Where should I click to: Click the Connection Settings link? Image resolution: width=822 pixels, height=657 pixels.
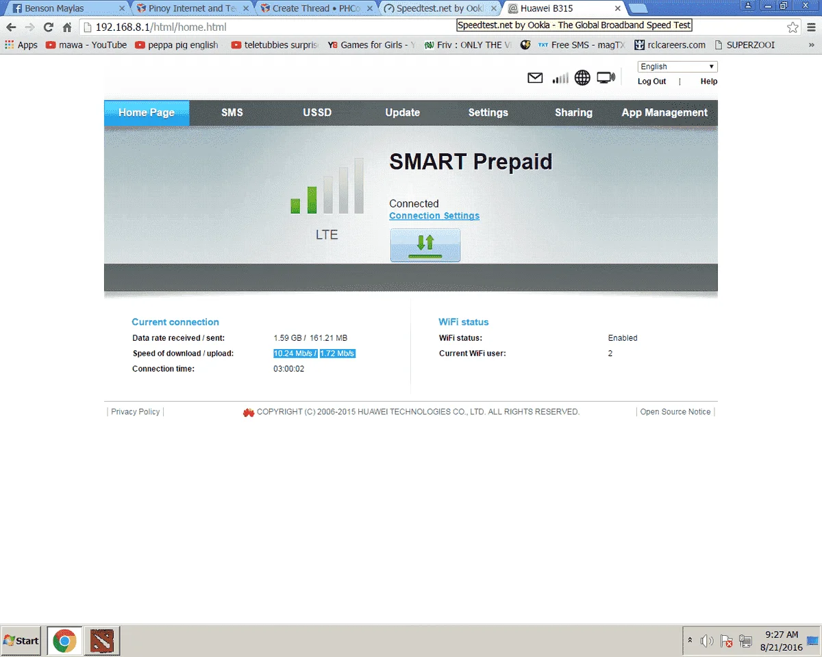coord(434,216)
